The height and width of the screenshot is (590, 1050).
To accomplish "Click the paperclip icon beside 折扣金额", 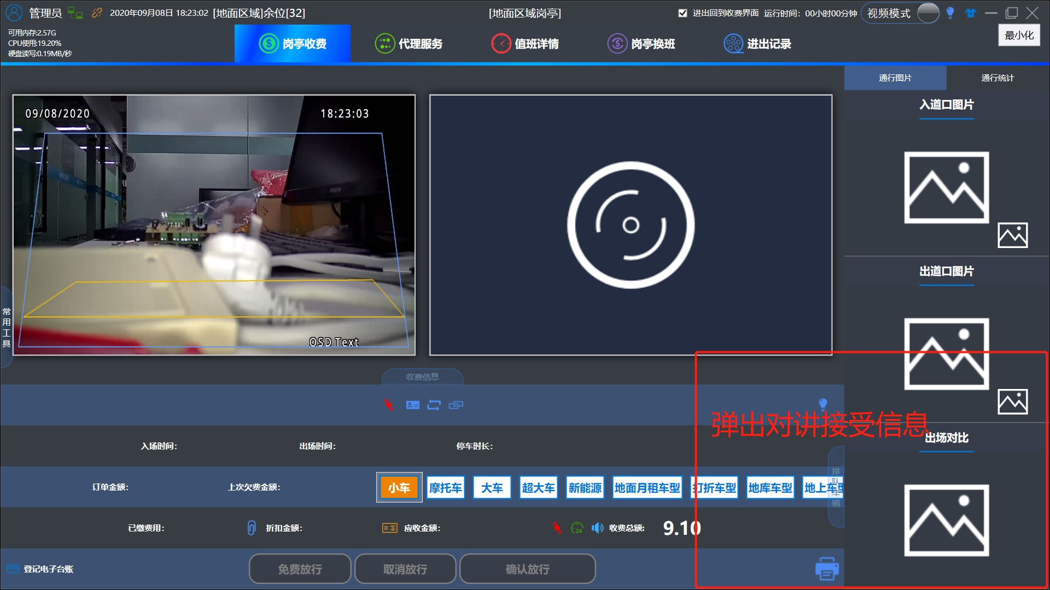I will point(252,528).
